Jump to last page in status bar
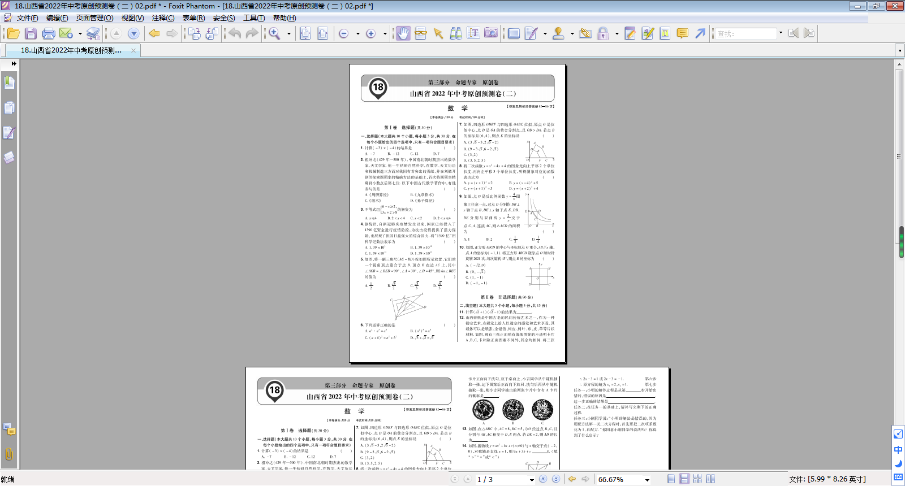 pos(556,479)
